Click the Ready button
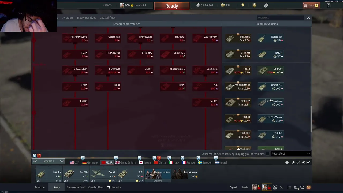This screenshot has height=193, width=343. [x=171, y=6]
